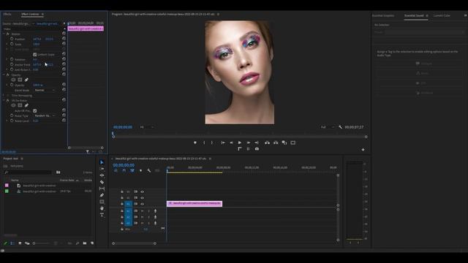Open the Blend Mode dropdown
The image size is (468, 263).
[x=45, y=90]
